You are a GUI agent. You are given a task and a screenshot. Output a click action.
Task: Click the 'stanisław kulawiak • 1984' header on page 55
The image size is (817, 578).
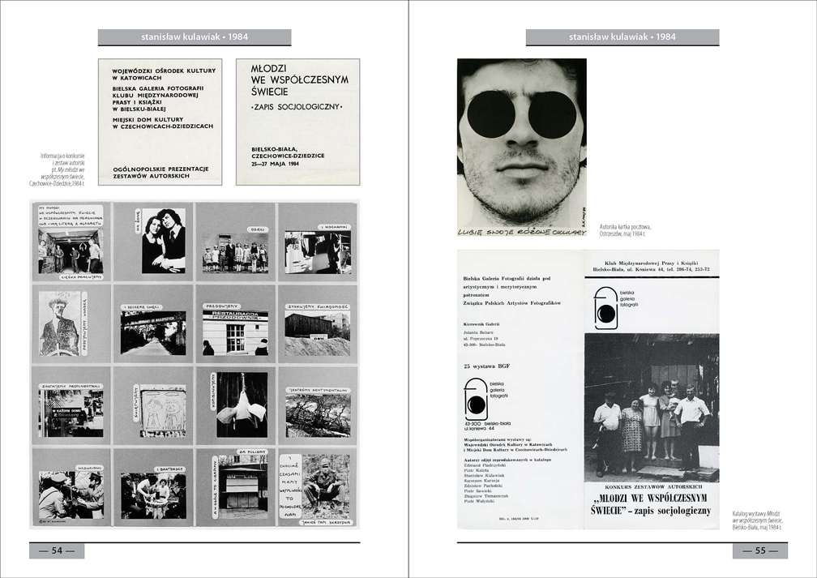click(x=622, y=37)
